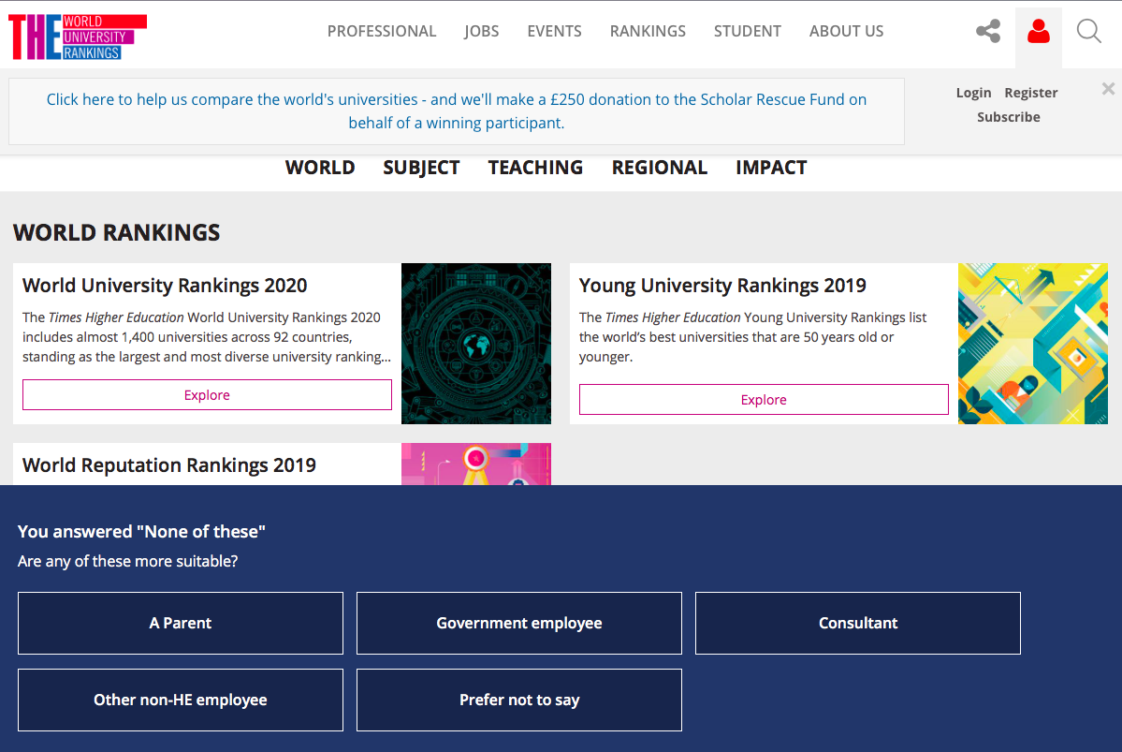Open the JOBS menu item
Viewport: 1122px width, 752px height.
[482, 32]
